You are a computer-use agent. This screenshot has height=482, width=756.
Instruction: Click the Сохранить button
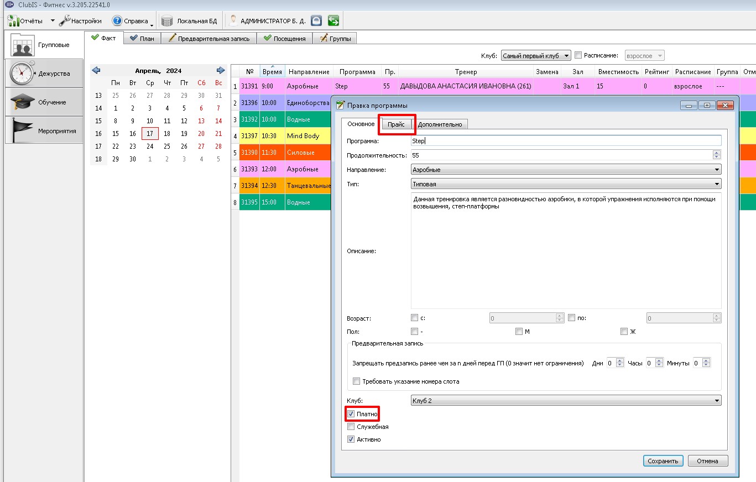[663, 461]
